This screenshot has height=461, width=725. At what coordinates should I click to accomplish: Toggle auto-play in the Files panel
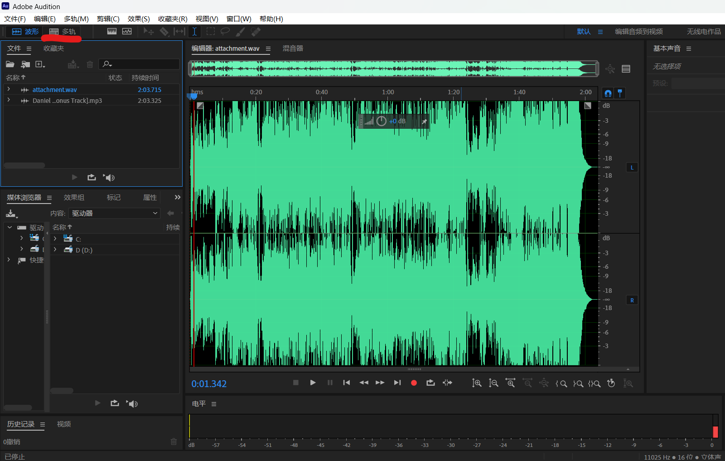pos(109,178)
